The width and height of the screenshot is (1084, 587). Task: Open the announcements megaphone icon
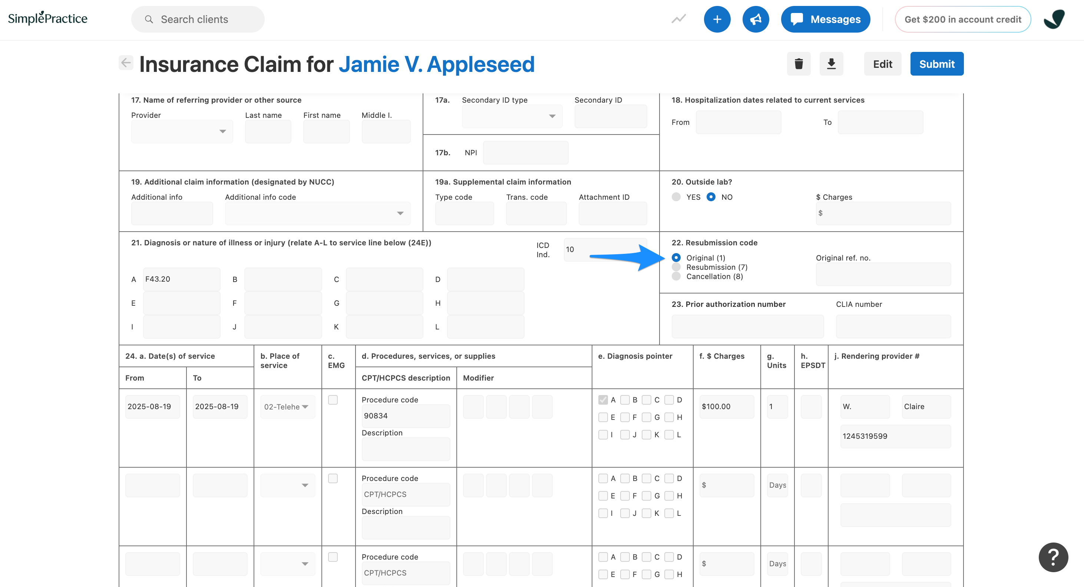[x=756, y=19]
